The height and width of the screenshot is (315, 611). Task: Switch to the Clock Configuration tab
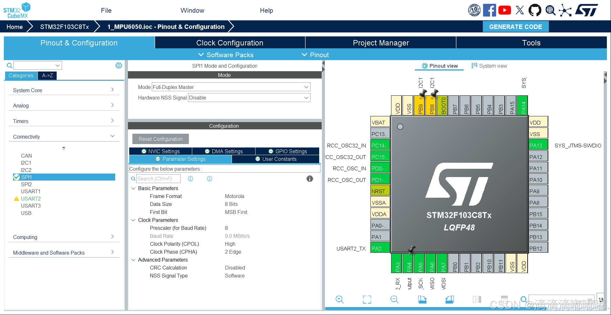click(x=230, y=43)
